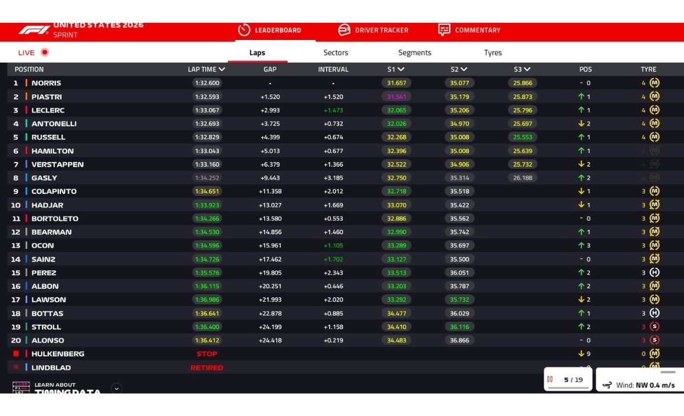Image resolution: width=684 pixels, height=416 pixels.
Task: Click the F1 logo in header
Action: [x=34, y=30]
